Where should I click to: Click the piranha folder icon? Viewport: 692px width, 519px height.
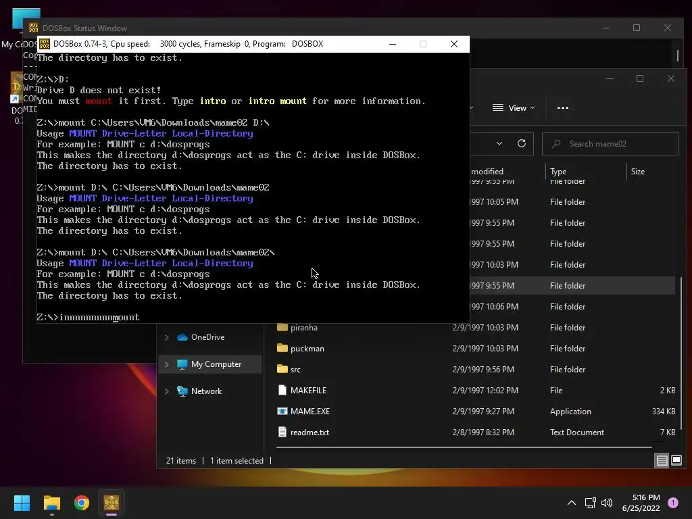pyautogui.click(x=282, y=328)
